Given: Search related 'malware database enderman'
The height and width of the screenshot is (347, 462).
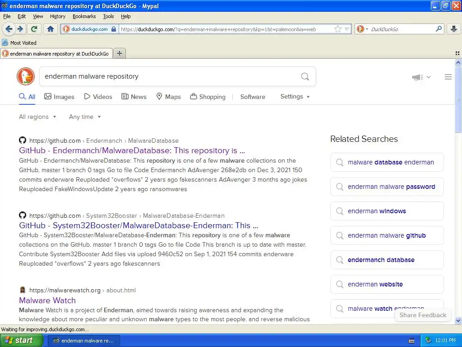Looking at the screenshot, I should click(x=387, y=162).
